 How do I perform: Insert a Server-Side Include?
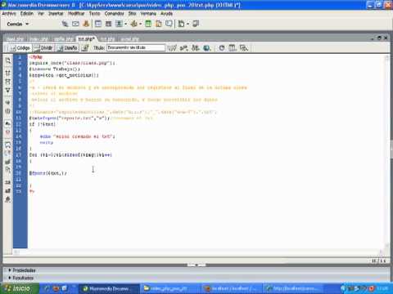point(158,24)
